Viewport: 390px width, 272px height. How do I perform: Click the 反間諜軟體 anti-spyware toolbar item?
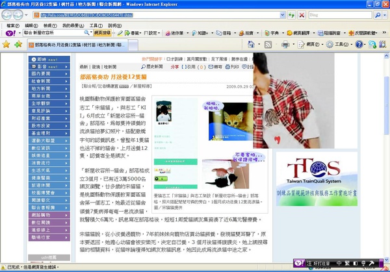tap(363, 33)
